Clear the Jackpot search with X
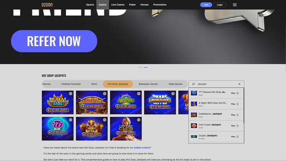 pyautogui.click(x=239, y=84)
